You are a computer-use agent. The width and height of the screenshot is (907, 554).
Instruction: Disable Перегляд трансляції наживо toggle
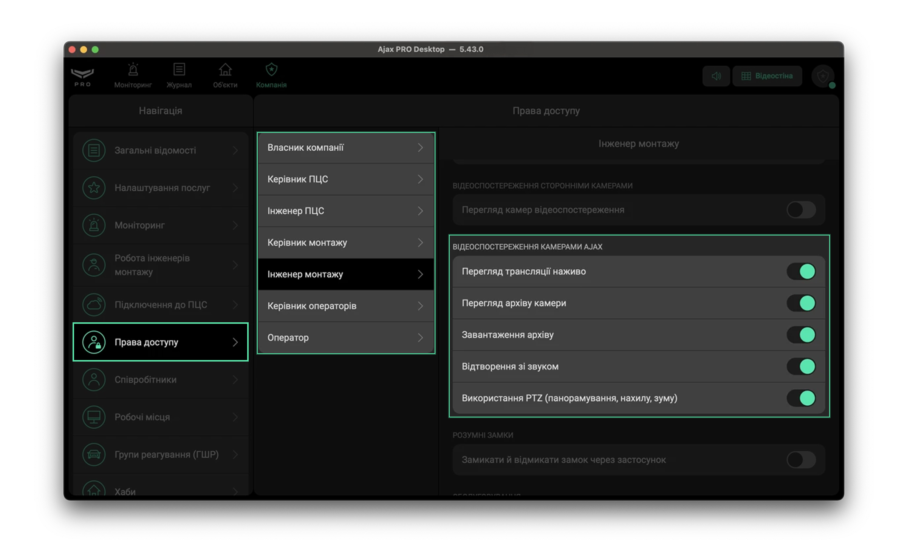click(801, 271)
